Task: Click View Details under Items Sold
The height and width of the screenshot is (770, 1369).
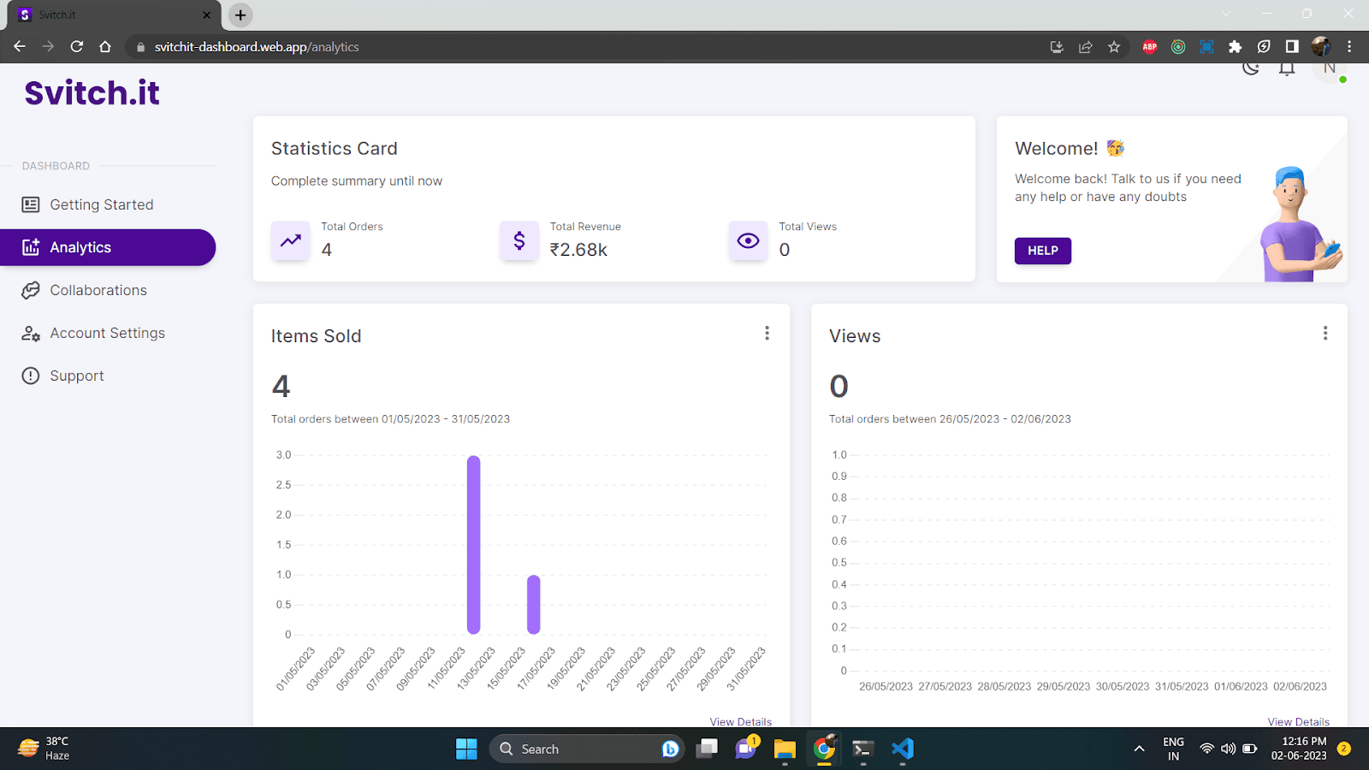Action: 741,721
